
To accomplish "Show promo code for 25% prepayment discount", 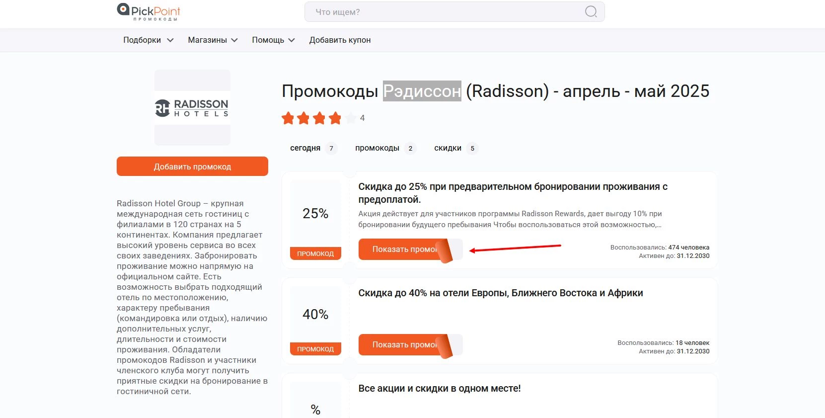I will click(410, 250).
